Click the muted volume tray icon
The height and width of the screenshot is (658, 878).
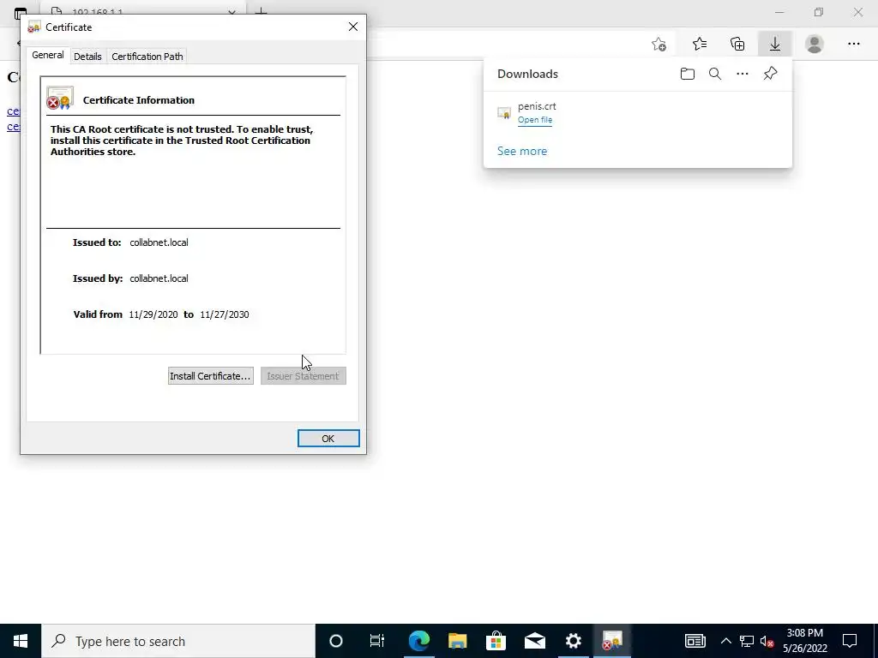point(767,641)
